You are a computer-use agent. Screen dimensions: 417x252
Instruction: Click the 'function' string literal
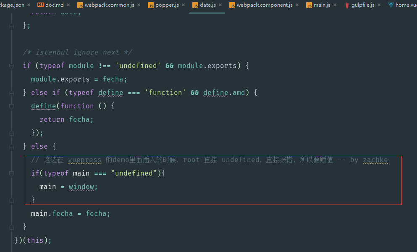tap(165, 92)
